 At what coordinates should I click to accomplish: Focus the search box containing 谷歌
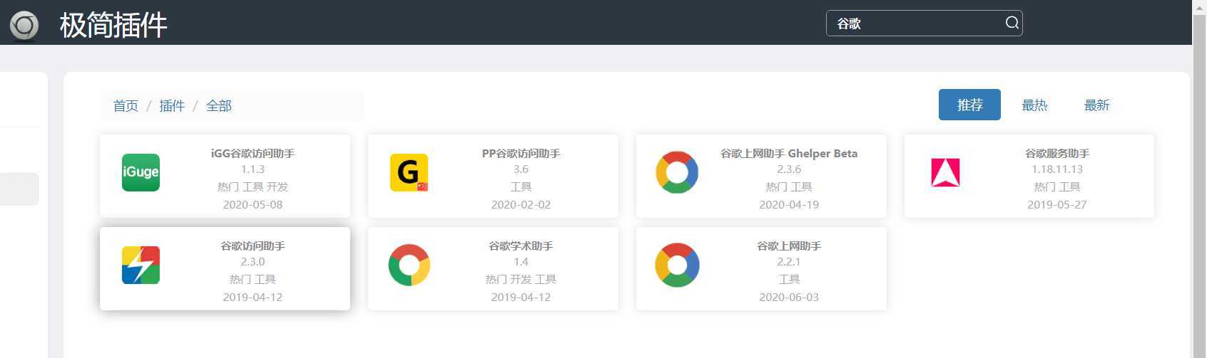(x=924, y=23)
